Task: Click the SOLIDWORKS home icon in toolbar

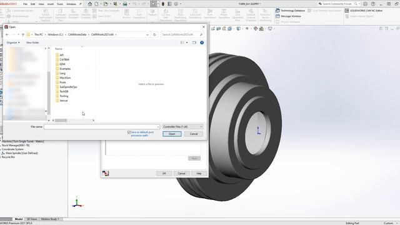Action: (x=90, y=4)
